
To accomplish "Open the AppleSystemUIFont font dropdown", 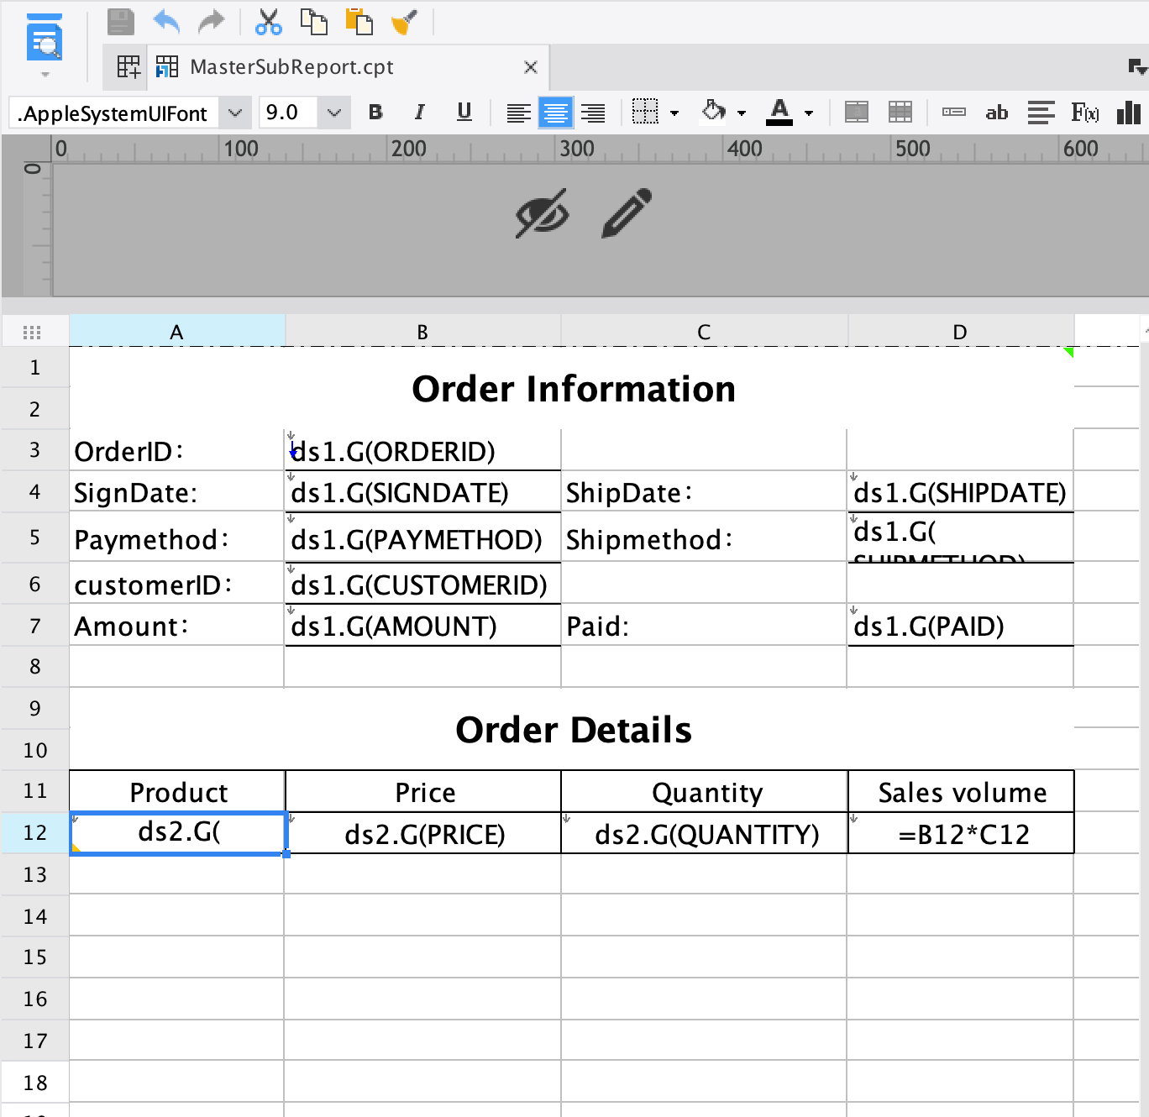I will coord(235,112).
